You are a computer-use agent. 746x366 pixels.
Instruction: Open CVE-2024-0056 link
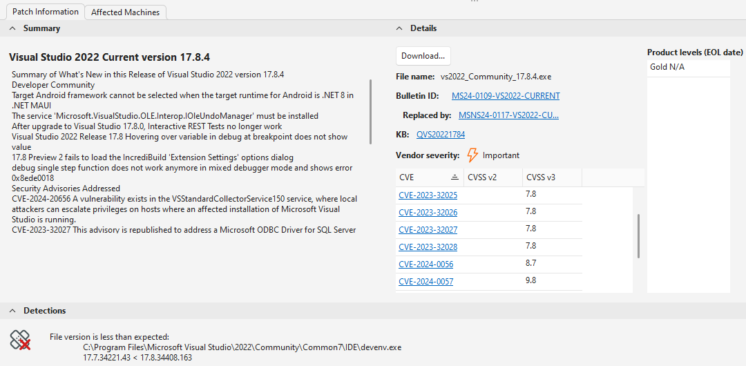(x=425, y=264)
